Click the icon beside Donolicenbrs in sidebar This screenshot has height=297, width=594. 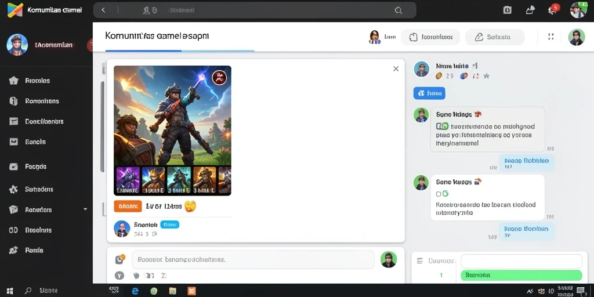pyautogui.click(x=14, y=121)
